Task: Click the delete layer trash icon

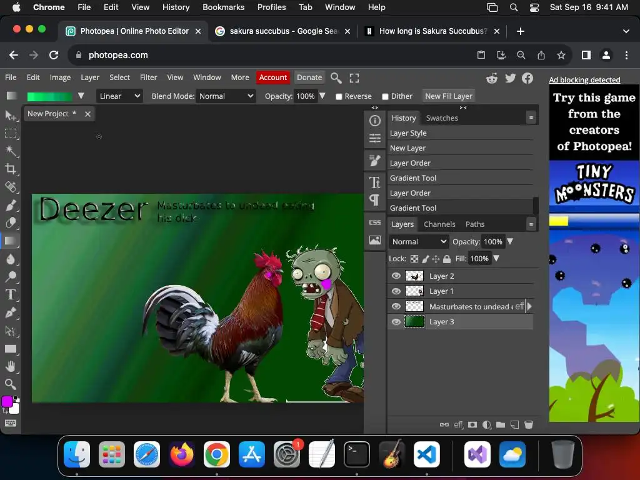Action: pyautogui.click(x=529, y=425)
